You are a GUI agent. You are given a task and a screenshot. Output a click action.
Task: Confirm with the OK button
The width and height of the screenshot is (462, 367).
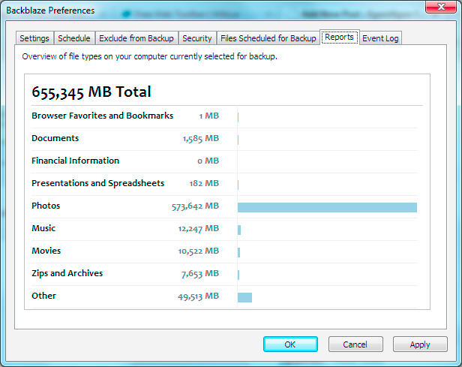(290, 344)
